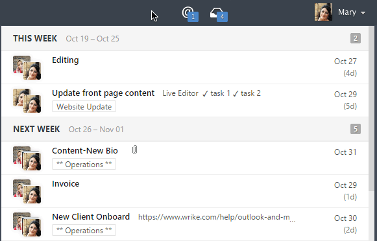The image size is (377, 241).
Task: Click the Oct 26 – Nov 01 date range
Action: click(96, 130)
